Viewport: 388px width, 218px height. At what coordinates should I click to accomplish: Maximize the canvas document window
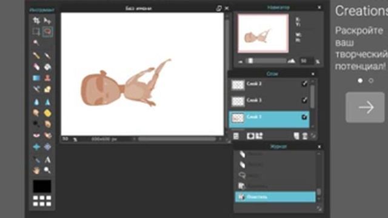click(219, 8)
